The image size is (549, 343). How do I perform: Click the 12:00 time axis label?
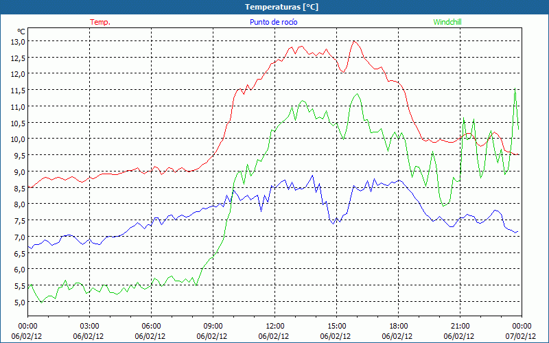275,326
